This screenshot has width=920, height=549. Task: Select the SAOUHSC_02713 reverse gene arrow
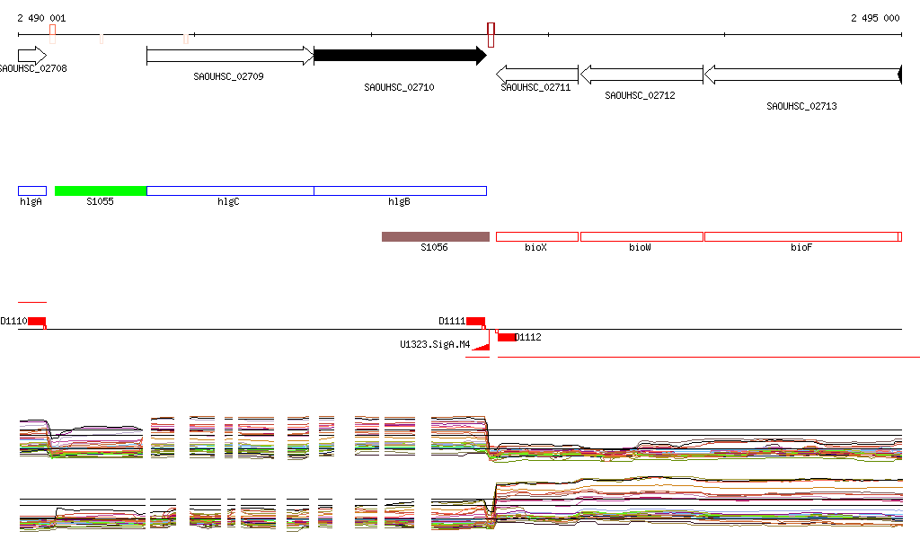(x=802, y=75)
